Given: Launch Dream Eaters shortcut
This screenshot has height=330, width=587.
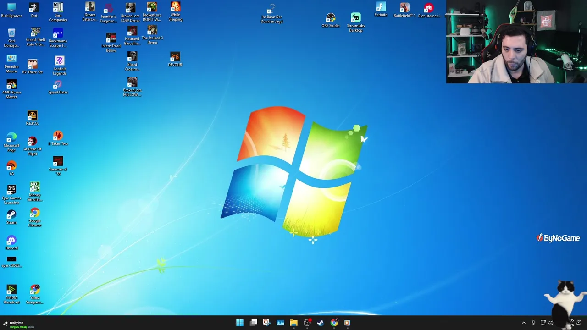Looking at the screenshot, I should point(90,11).
